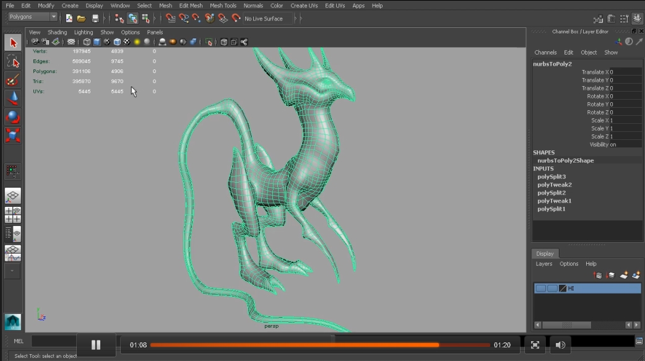Viewport: 645px width, 361px height.
Task: Open the Channels menu in Channel Box
Action: click(x=545, y=53)
